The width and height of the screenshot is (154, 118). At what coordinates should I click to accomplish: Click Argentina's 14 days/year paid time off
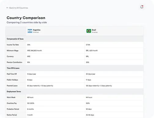(x=31, y=74)
